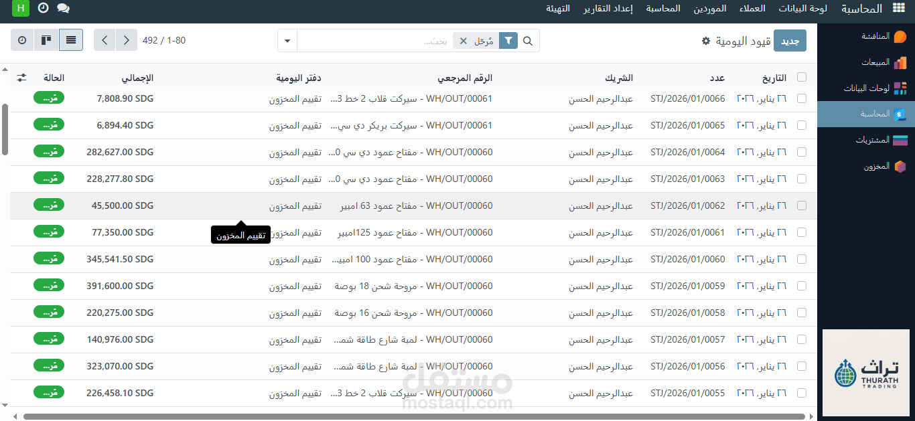Open the activity view clock icon

click(21, 40)
